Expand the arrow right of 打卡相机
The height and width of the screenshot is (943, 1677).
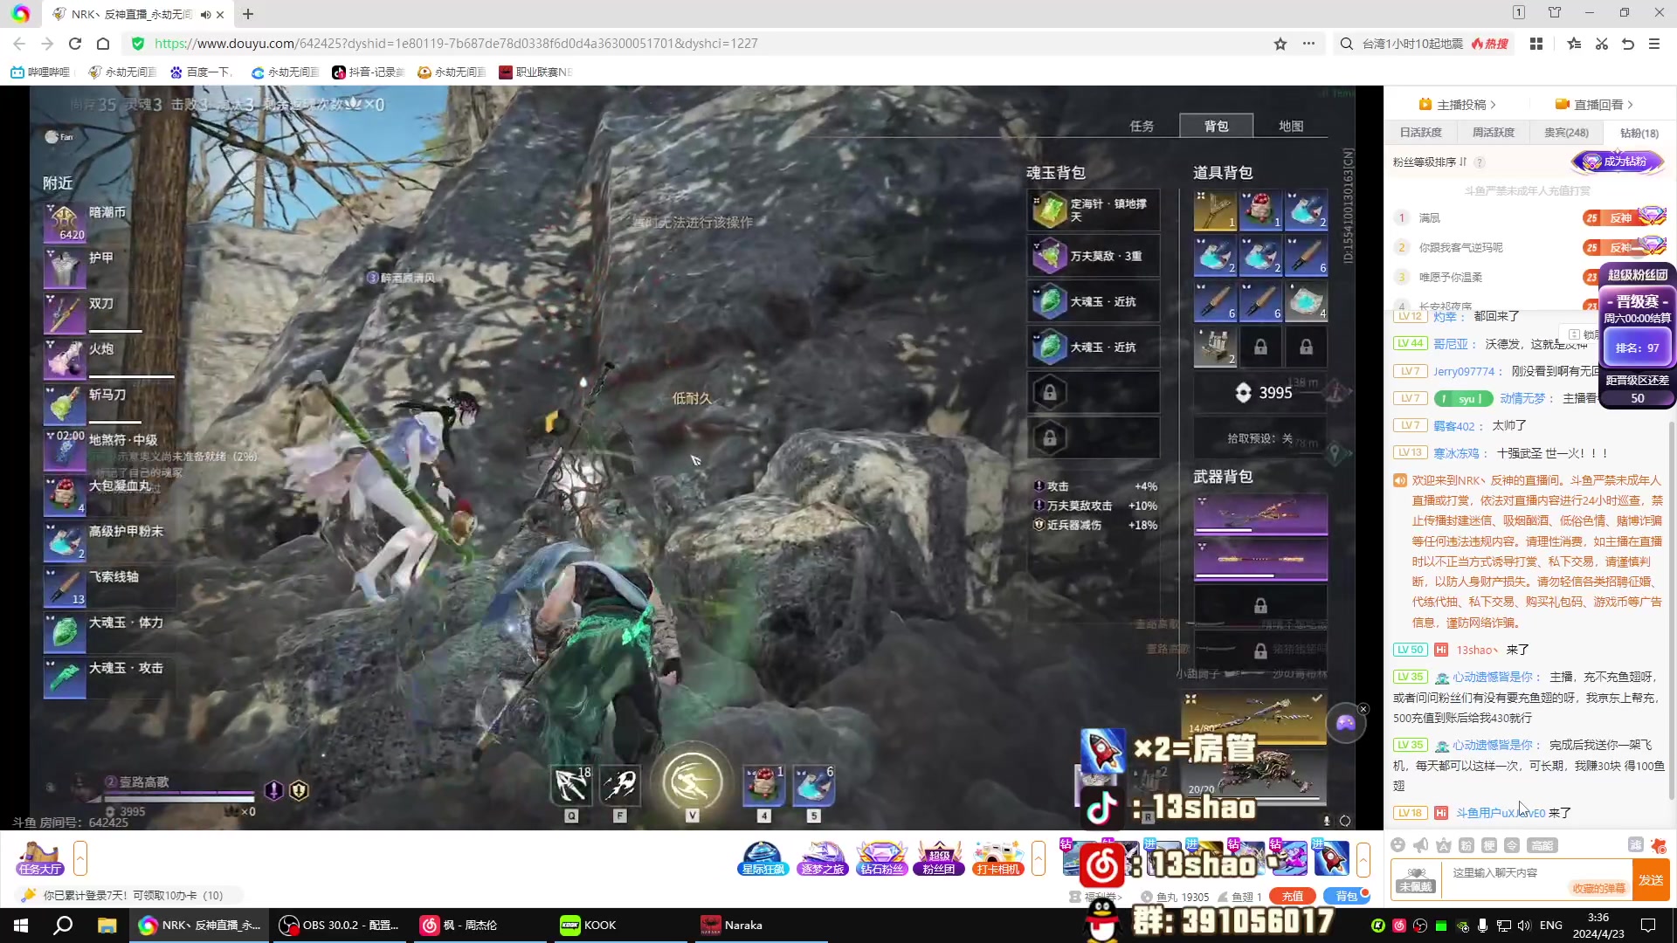pos(1039,858)
